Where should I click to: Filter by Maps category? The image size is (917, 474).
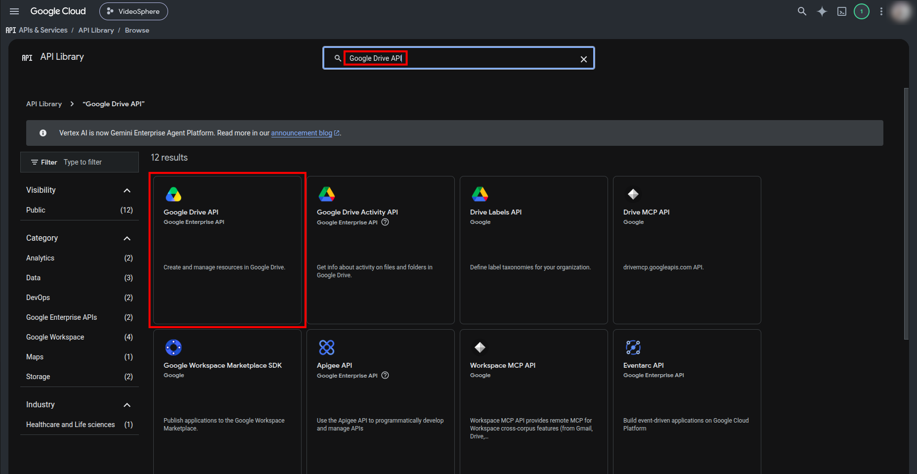click(80, 357)
